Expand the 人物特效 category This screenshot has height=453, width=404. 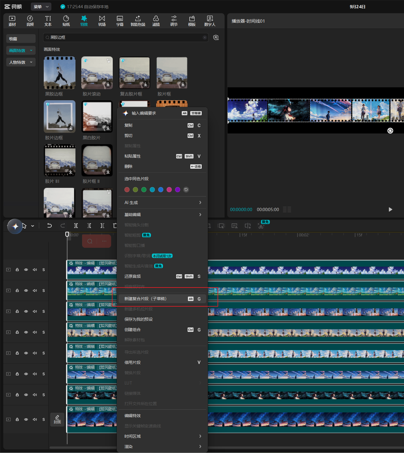tap(21, 62)
